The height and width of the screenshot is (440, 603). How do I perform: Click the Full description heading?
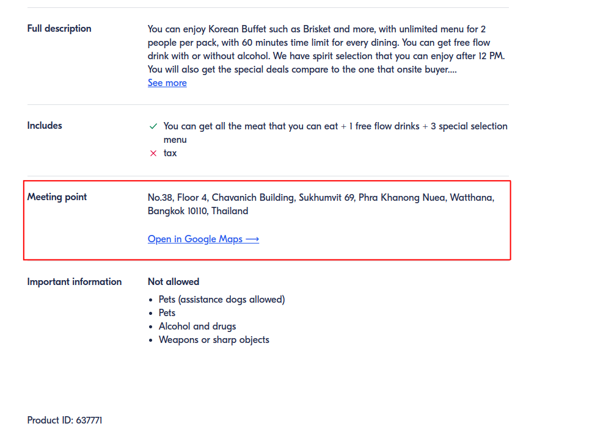coord(59,29)
